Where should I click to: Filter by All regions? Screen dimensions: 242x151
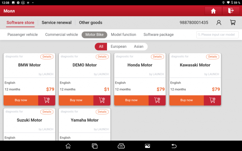pos(101,47)
